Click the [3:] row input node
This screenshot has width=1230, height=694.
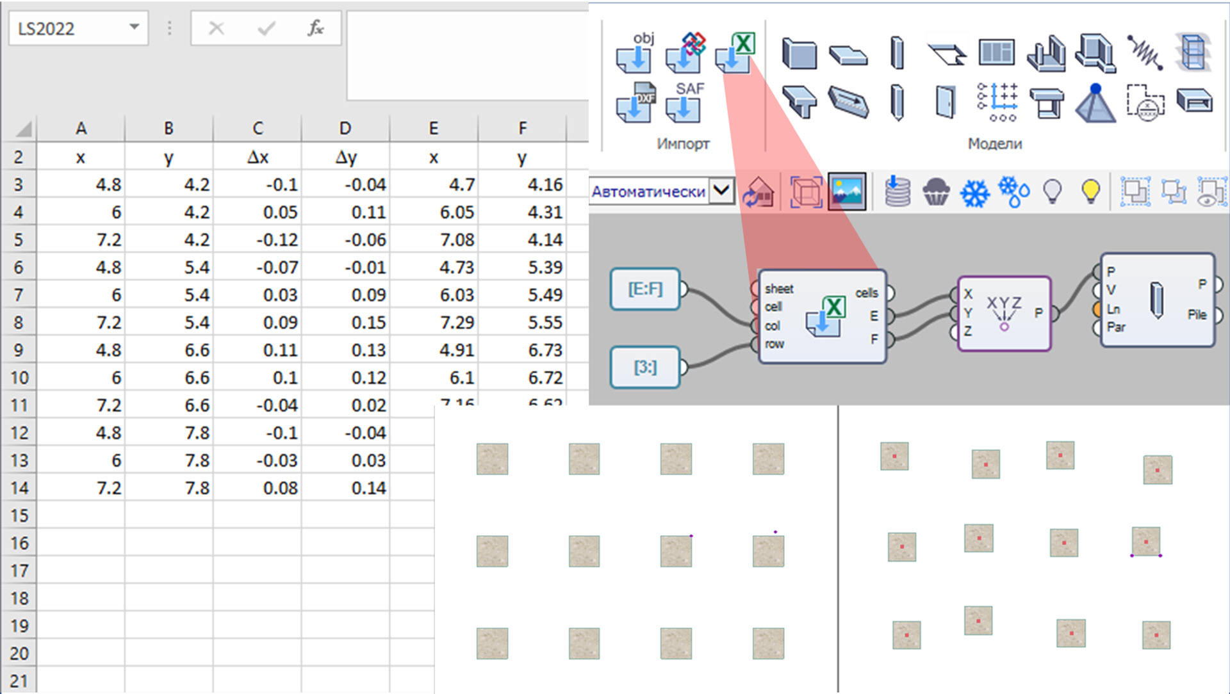click(644, 367)
